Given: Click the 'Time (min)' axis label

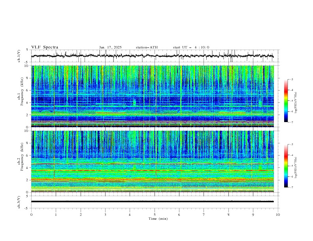Looking at the screenshot, I should point(158,219).
